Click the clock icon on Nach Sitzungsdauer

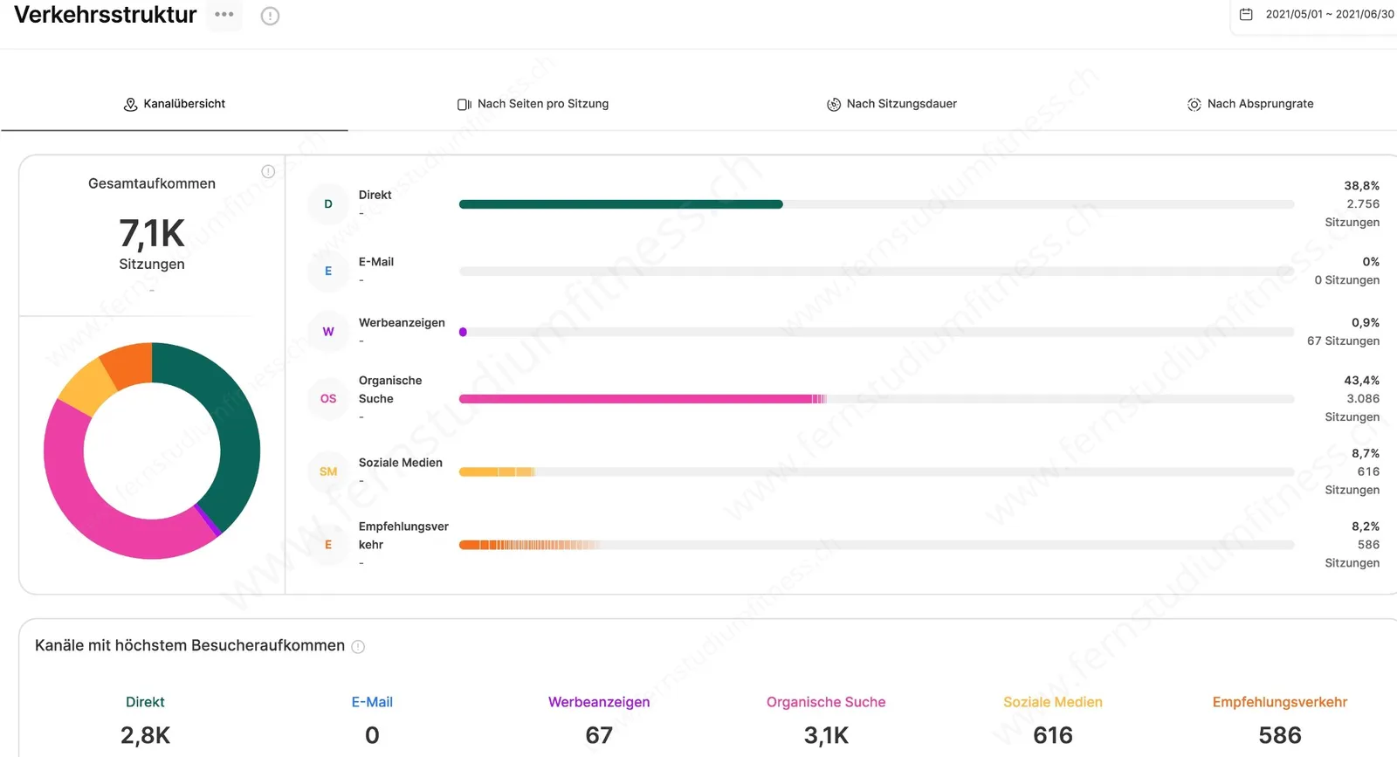(x=834, y=105)
